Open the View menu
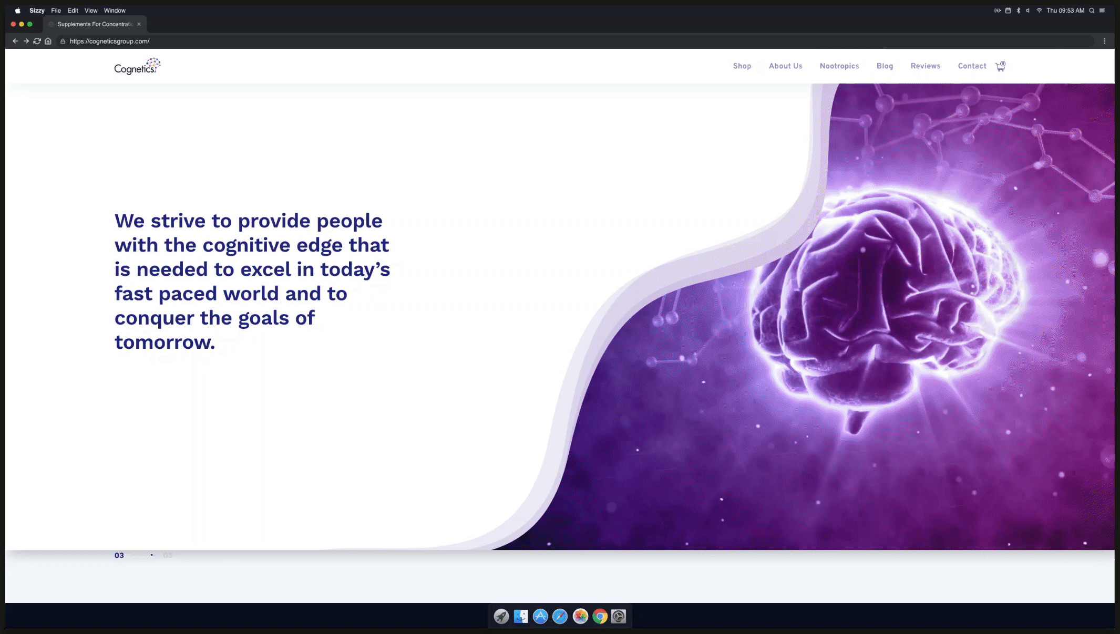 point(91,11)
